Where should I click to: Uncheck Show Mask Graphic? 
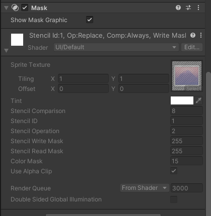[x=90, y=20]
